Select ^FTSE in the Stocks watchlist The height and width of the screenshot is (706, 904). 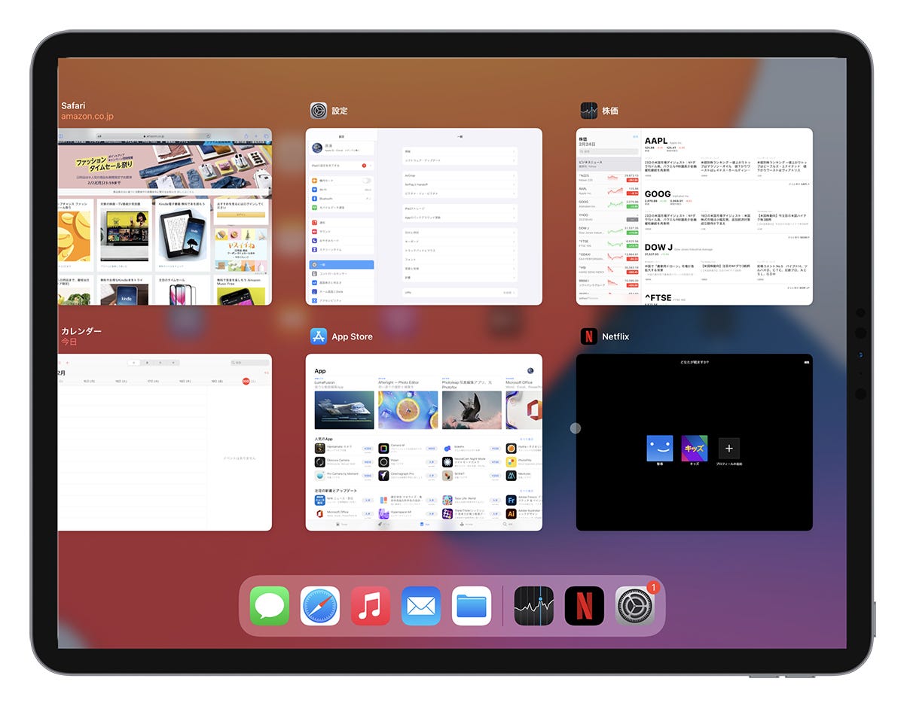(x=608, y=242)
